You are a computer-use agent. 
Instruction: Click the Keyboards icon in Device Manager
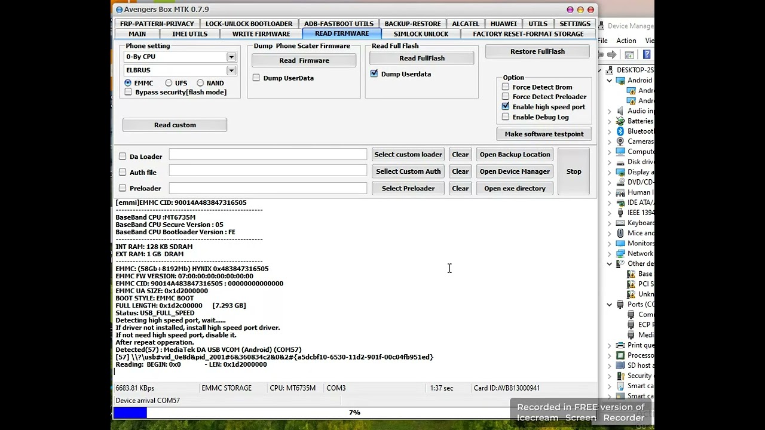point(620,223)
